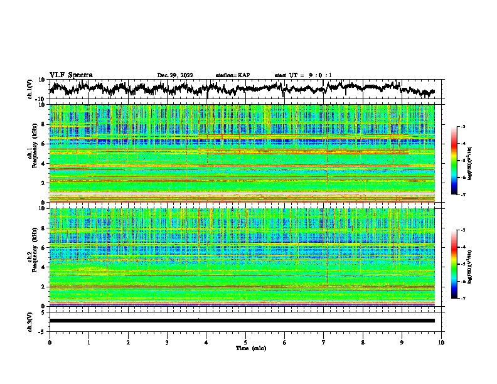Click the ch.1 spectrogram panel
The width and height of the screenshot is (497, 384).
coord(242,153)
